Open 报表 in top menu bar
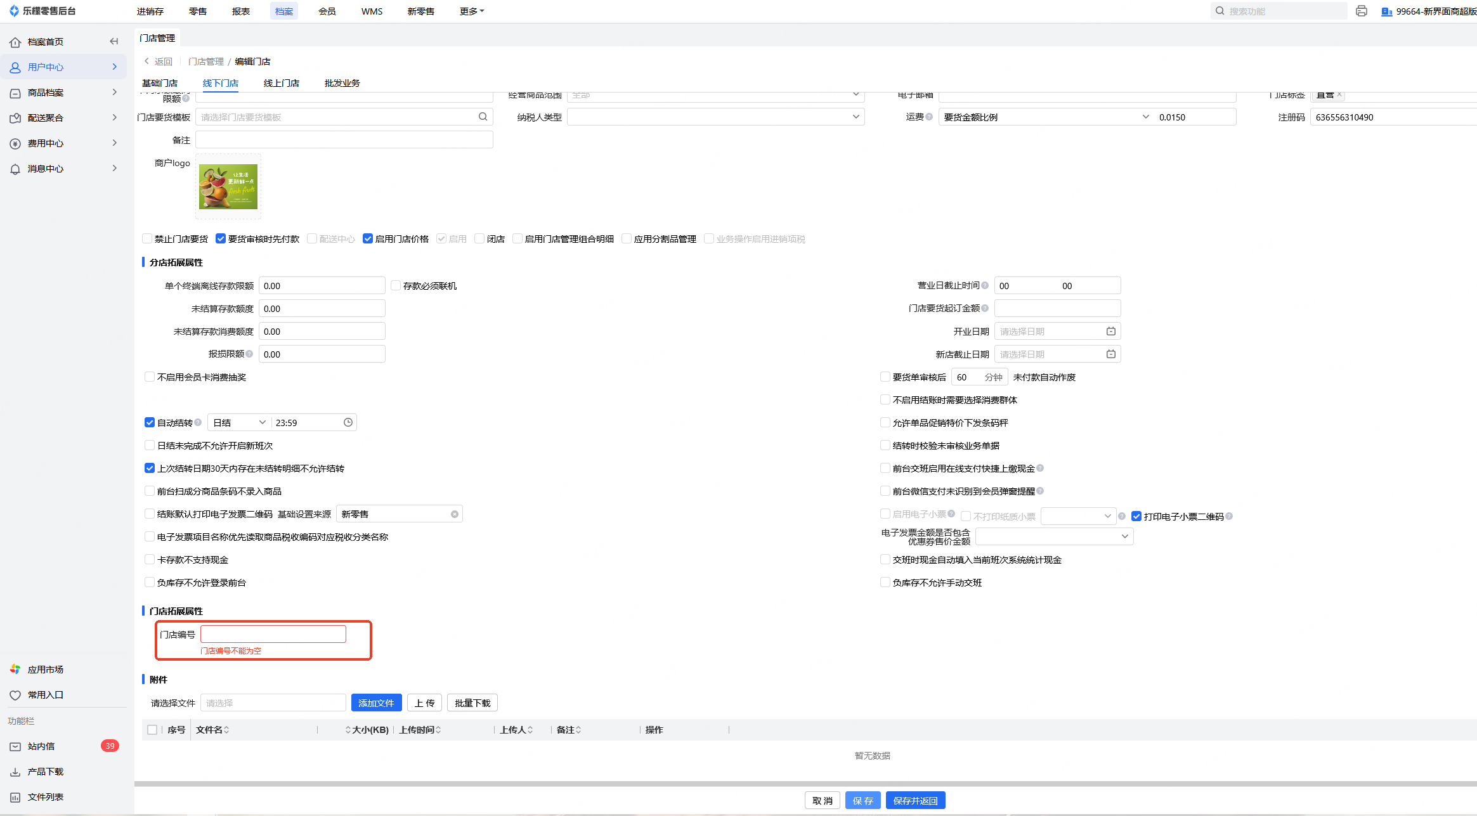Viewport: 1477px width, 816px height. pos(240,11)
